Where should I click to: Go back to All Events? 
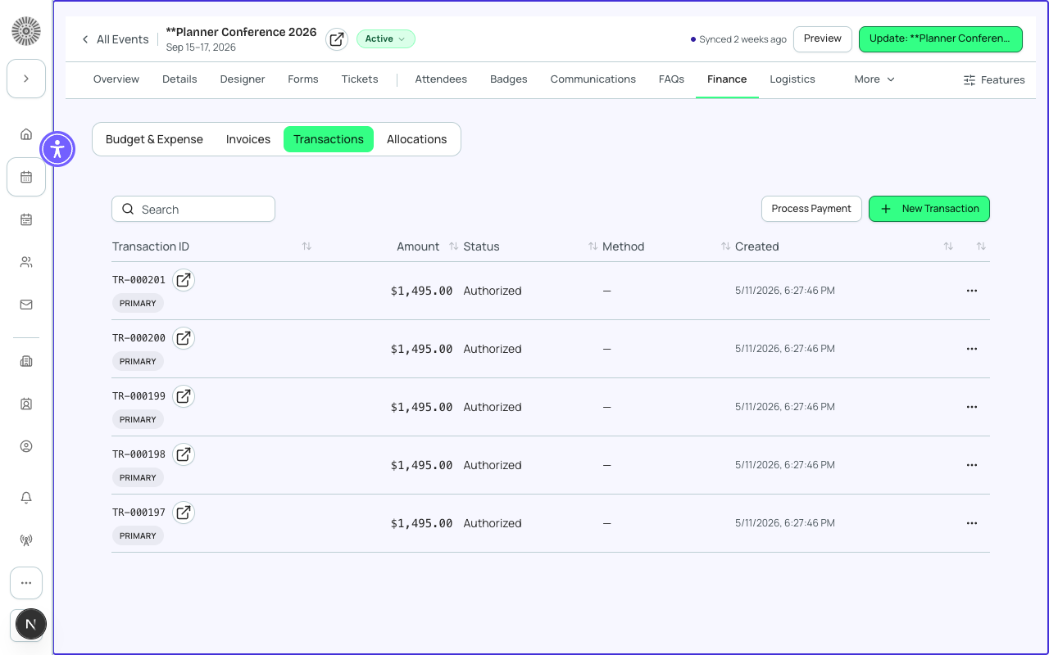click(x=115, y=39)
